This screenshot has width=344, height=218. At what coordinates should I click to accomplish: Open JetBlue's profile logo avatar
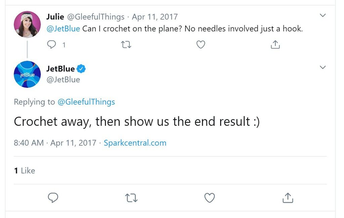[27, 74]
